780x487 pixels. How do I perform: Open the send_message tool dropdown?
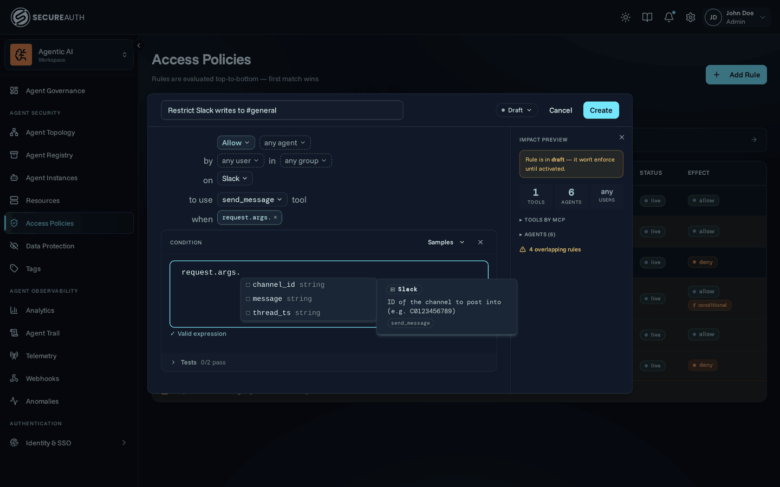point(252,200)
